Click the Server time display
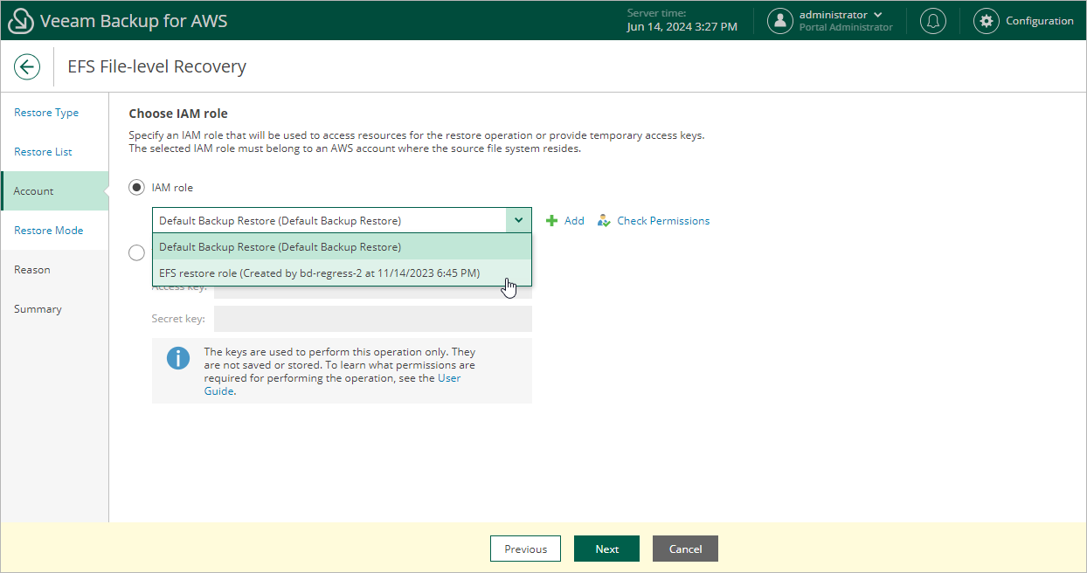Image resolution: width=1087 pixels, height=573 pixels. pyautogui.click(x=682, y=20)
